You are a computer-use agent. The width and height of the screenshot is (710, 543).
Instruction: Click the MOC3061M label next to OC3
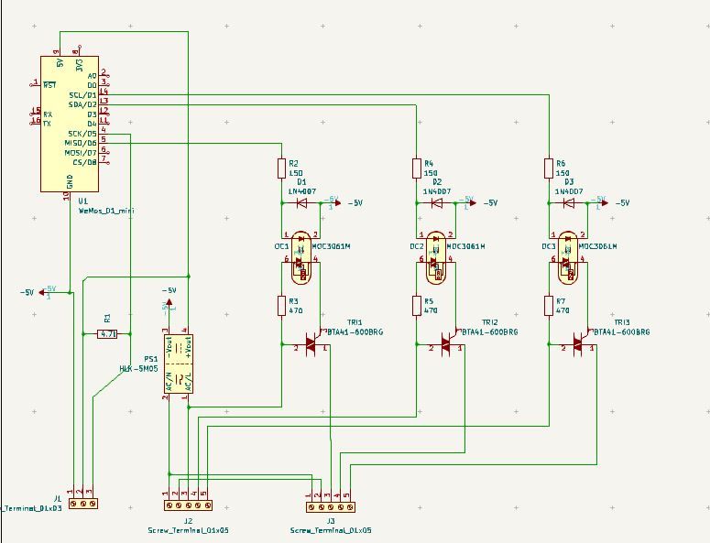(x=597, y=246)
